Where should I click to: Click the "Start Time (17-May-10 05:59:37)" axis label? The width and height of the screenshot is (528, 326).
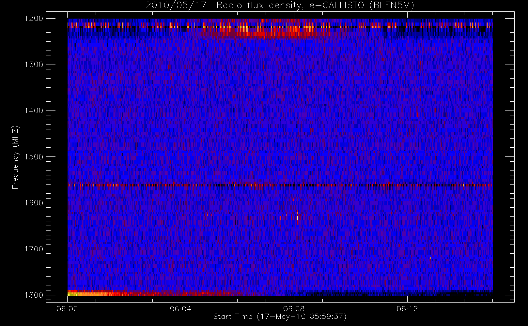coord(280,317)
